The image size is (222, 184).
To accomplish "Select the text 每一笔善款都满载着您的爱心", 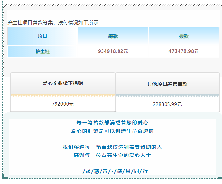I will click(112, 123).
